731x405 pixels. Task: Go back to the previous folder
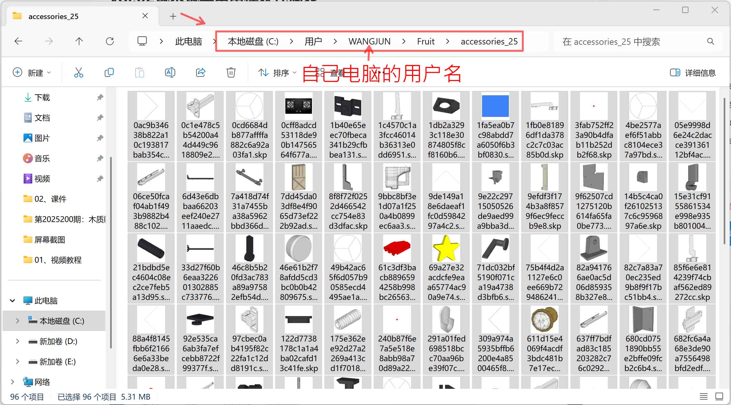click(x=18, y=41)
